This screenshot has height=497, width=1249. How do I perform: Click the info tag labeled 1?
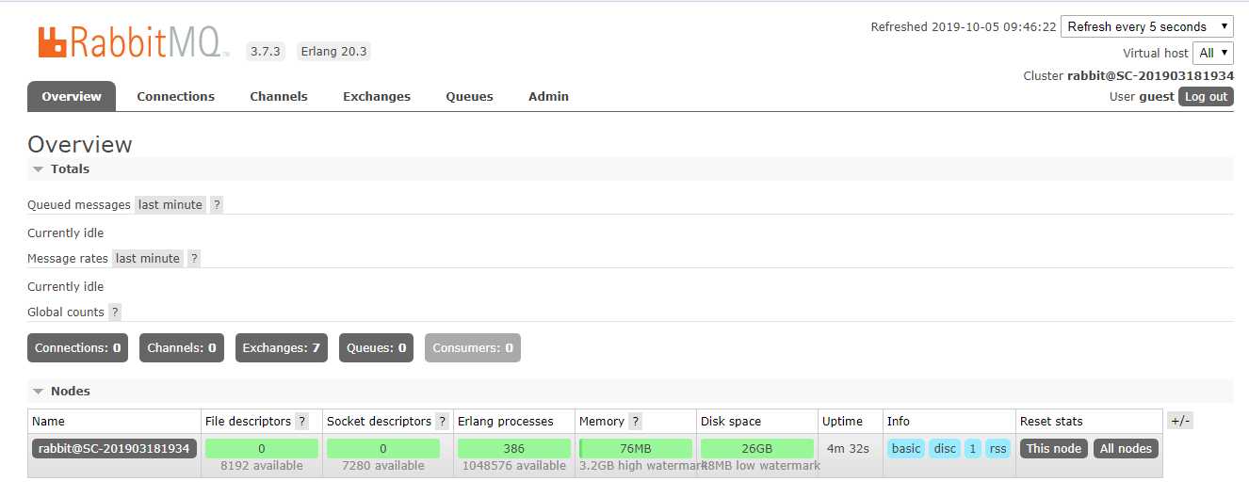[973, 448]
